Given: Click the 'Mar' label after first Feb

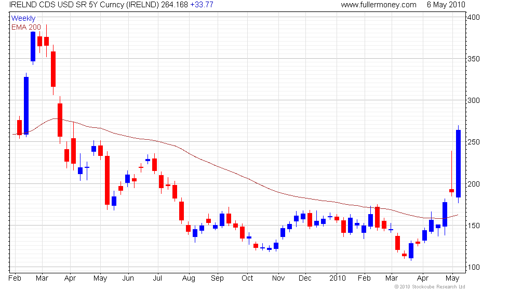Looking at the screenshot, I should [42, 279].
